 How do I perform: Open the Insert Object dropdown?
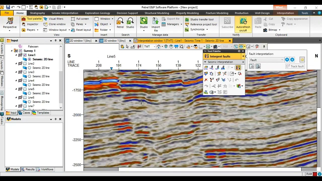coord(110,24)
